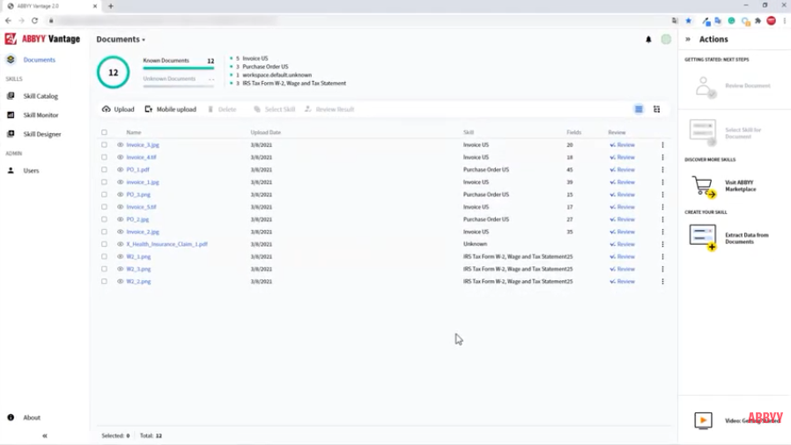Open Users admin page

coord(30,171)
